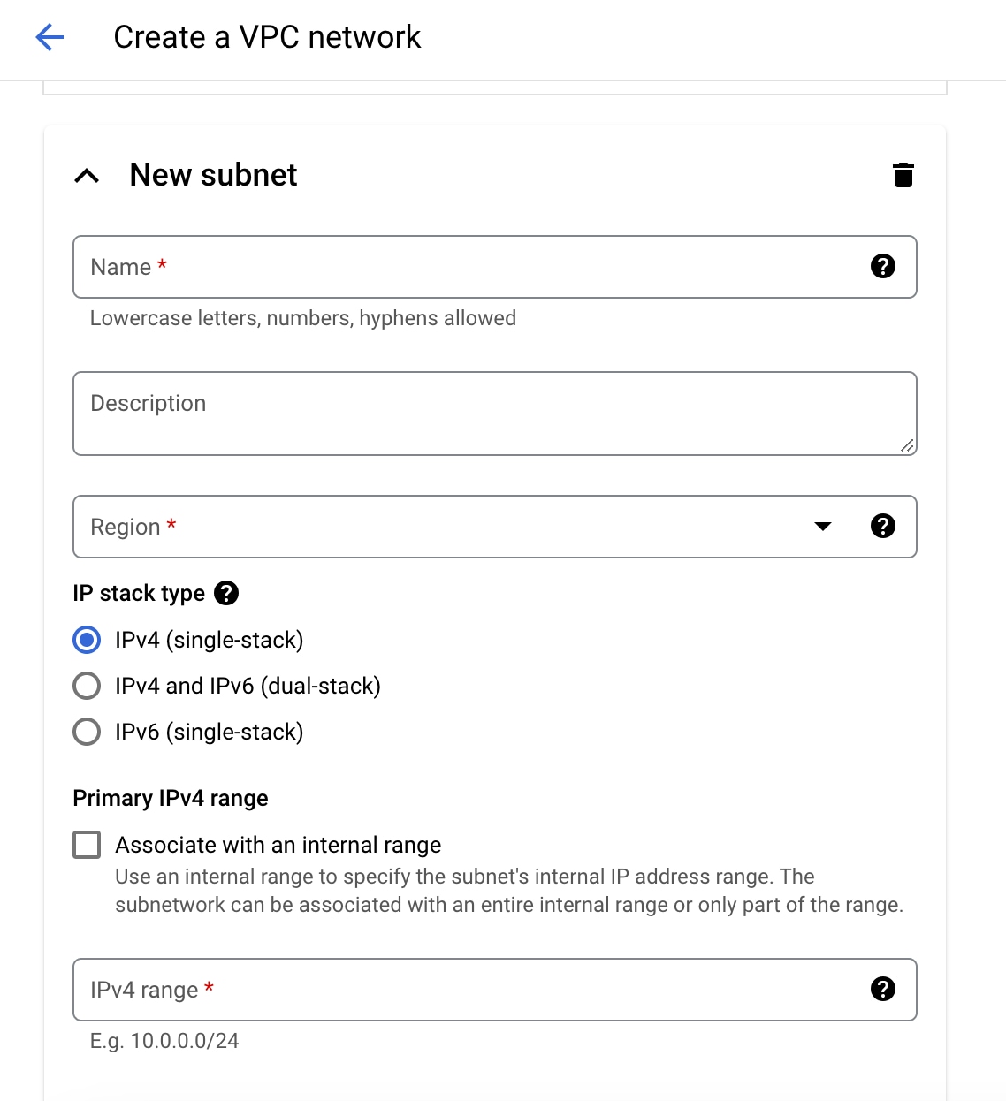Viewport: 1006px width, 1101px height.
Task: Click into the IPv4 range field
Action: [494, 990]
